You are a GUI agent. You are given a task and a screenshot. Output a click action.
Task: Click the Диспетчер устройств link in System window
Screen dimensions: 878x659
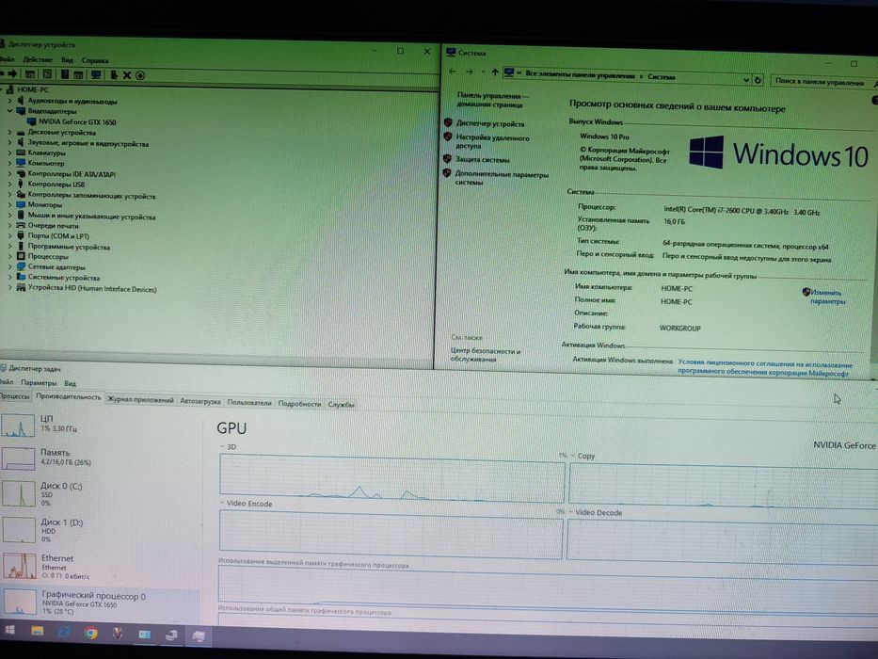click(x=490, y=124)
